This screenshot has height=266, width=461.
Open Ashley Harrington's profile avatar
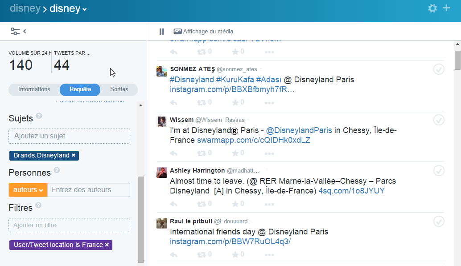coord(162,173)
